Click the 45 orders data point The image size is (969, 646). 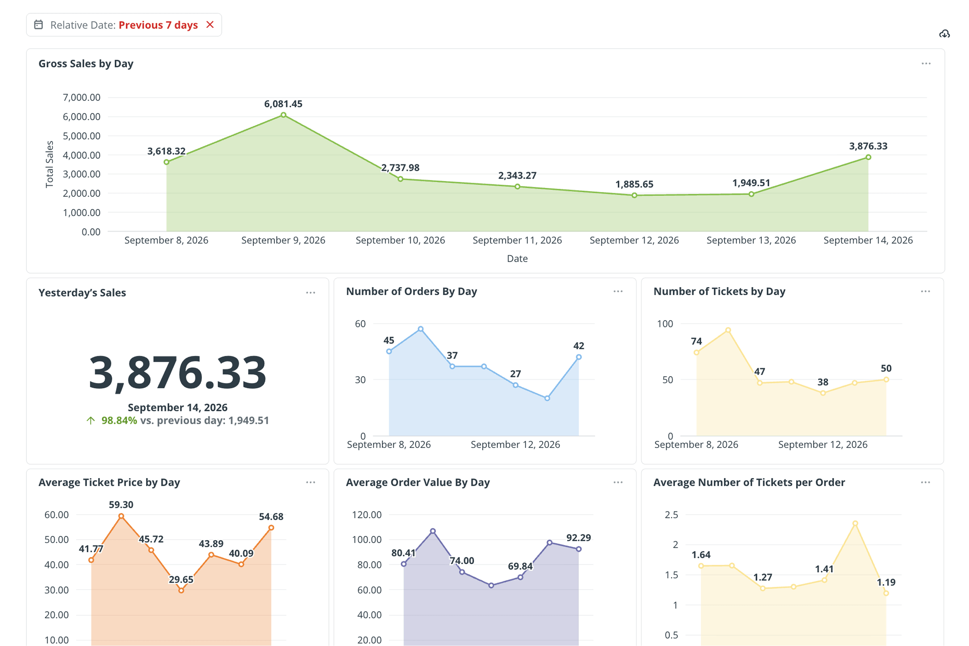[388, 351]
